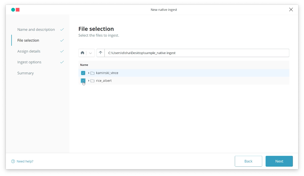Expand the rice_albert folder tree arrow
Screen dimensions: 304x176
(89, 81)
